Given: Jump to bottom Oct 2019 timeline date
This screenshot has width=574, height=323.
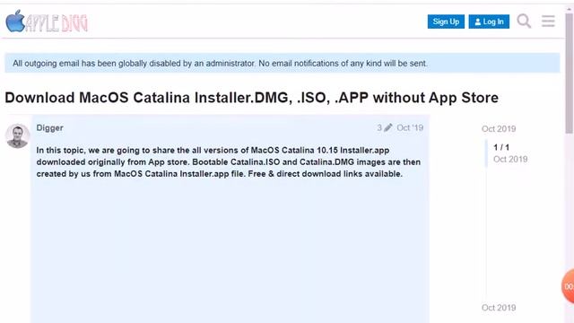Looking at the screenshot, I should pyautogui.click(x=499, y=308).
